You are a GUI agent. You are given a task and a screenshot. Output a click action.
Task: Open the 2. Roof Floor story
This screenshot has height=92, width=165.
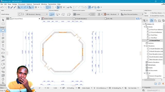(154, 35)
